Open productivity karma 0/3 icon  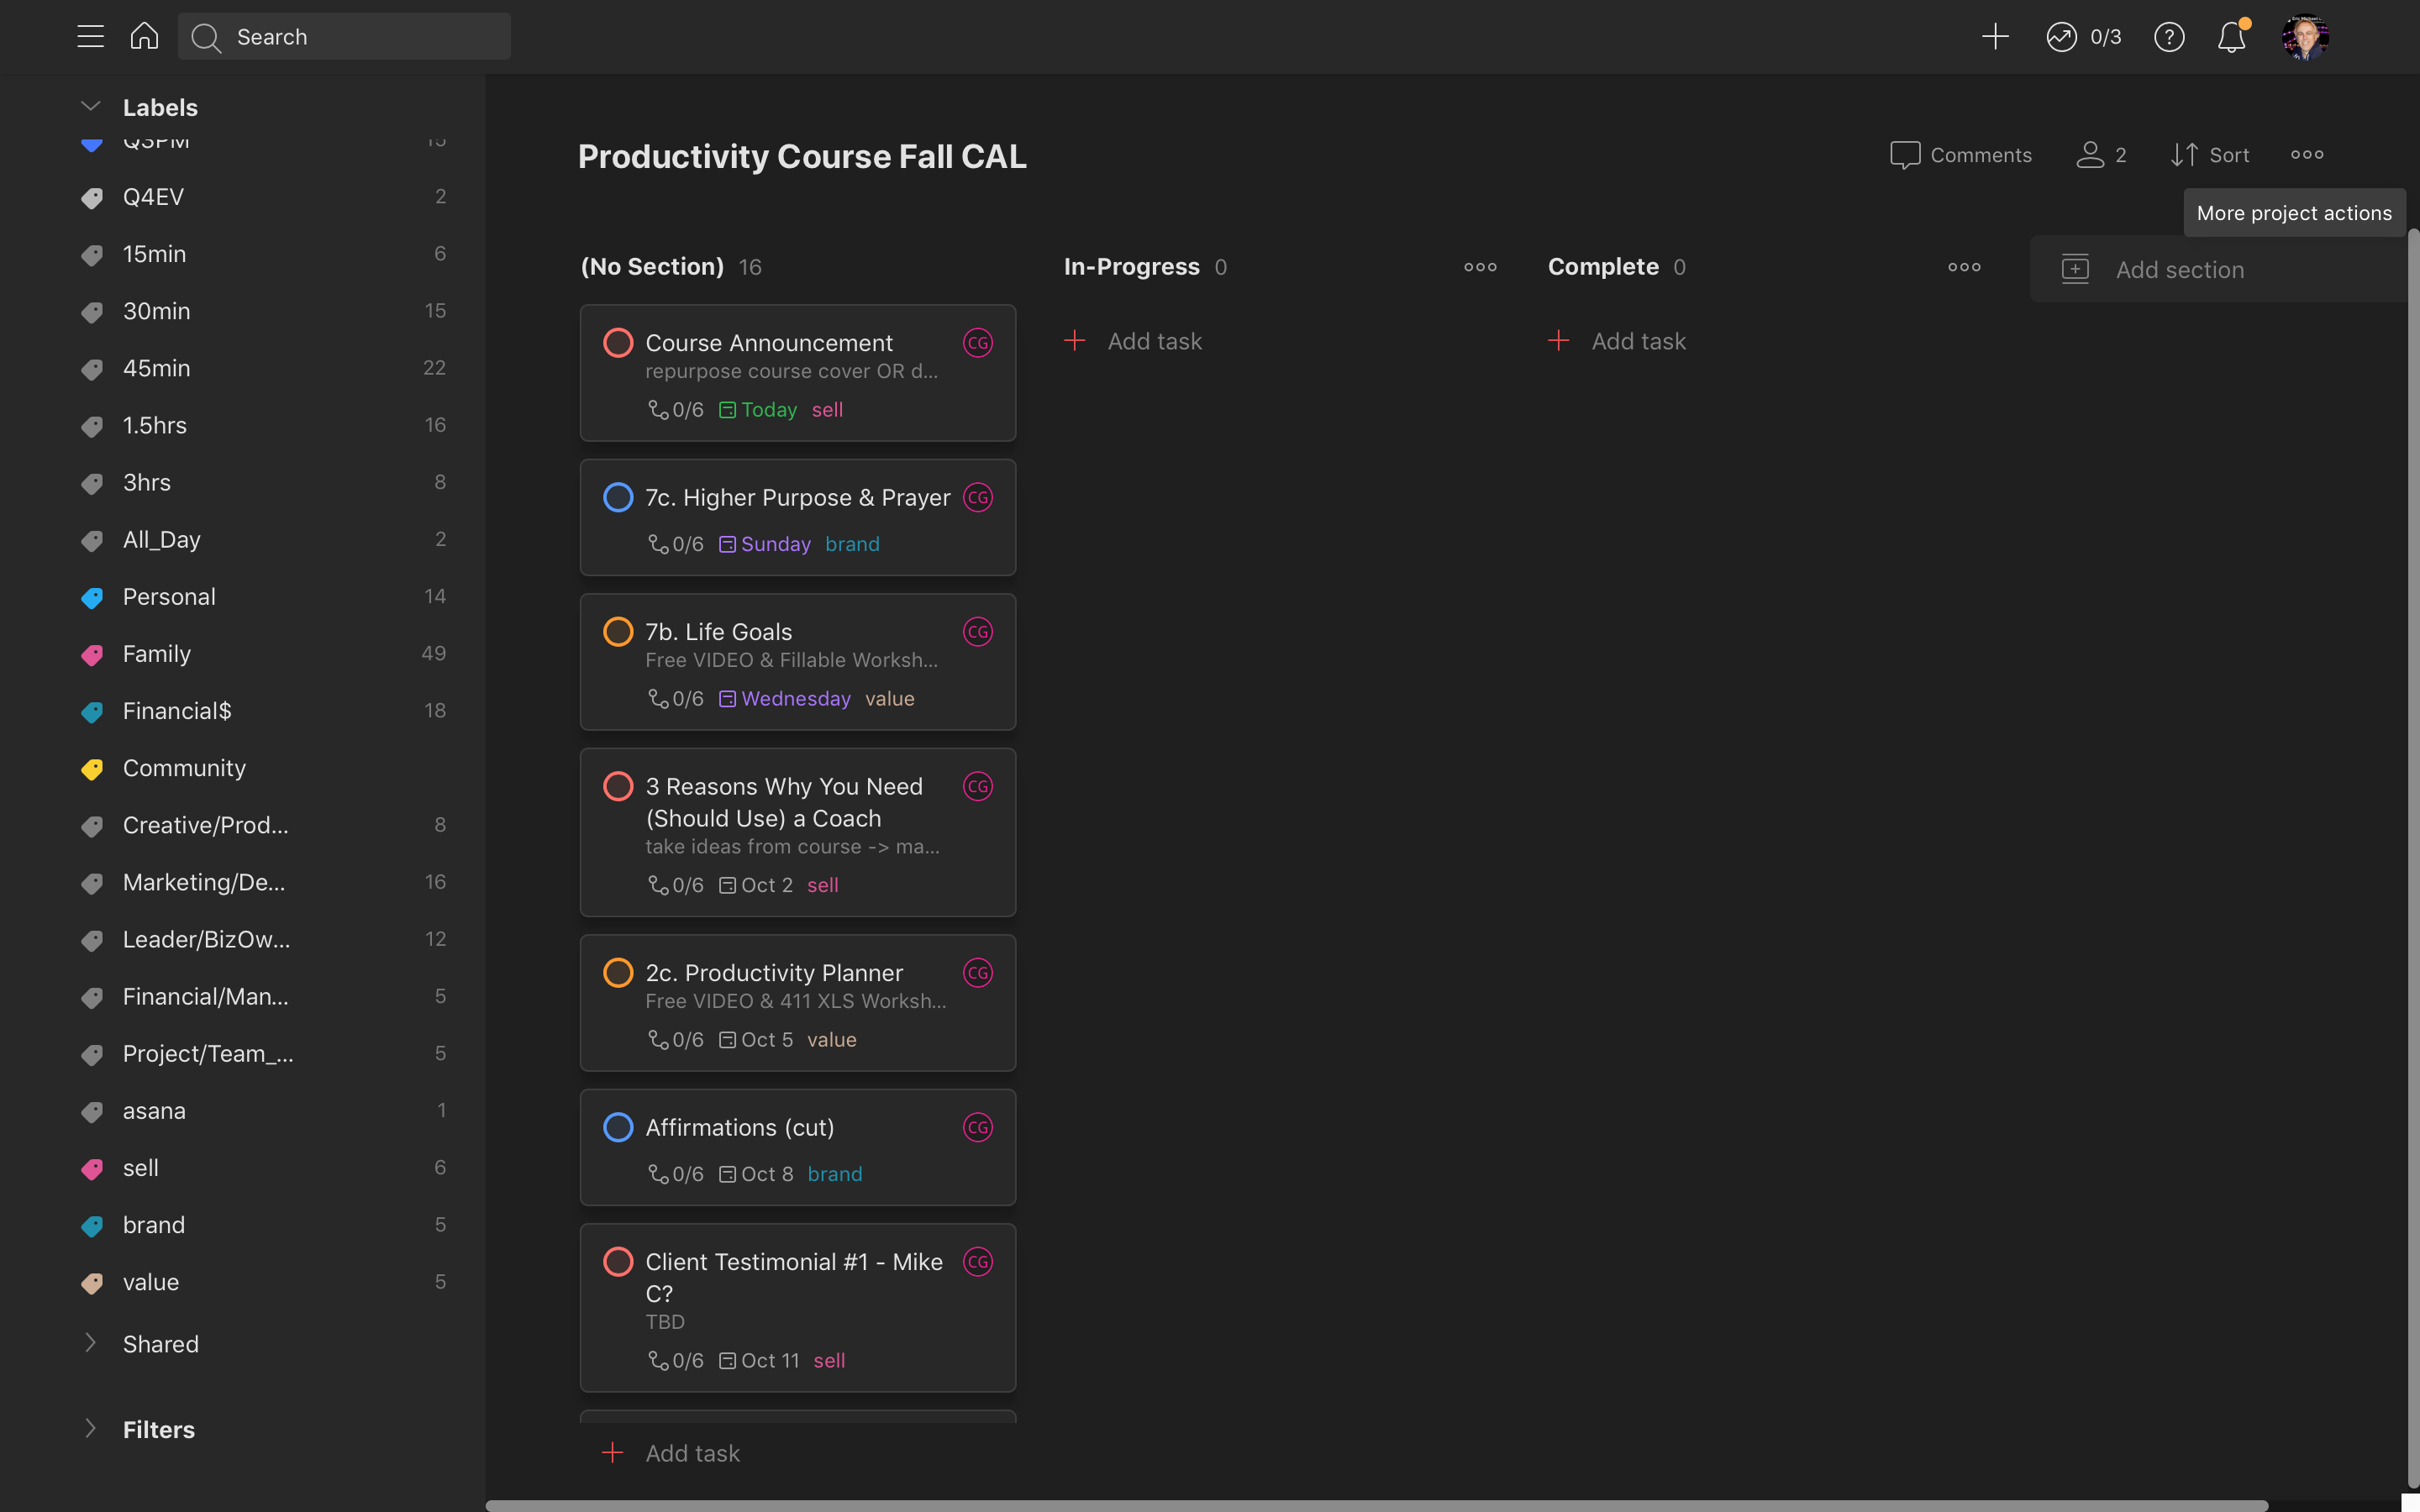pyautogui.click(x=2083, y=37)
